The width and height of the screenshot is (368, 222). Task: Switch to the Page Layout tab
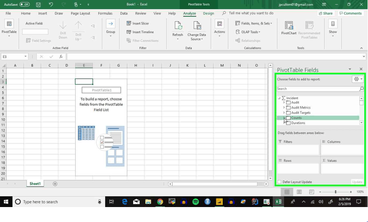[80, 14]
